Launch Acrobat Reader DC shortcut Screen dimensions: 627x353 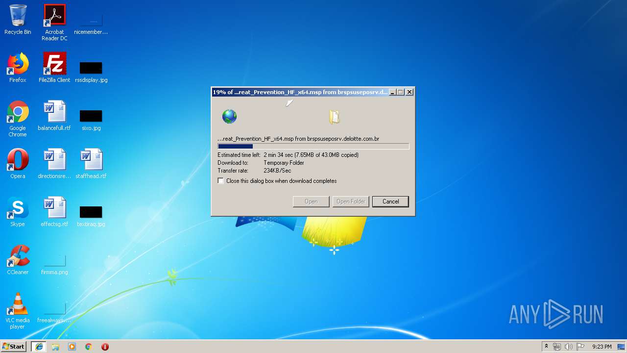pos(54,22)
